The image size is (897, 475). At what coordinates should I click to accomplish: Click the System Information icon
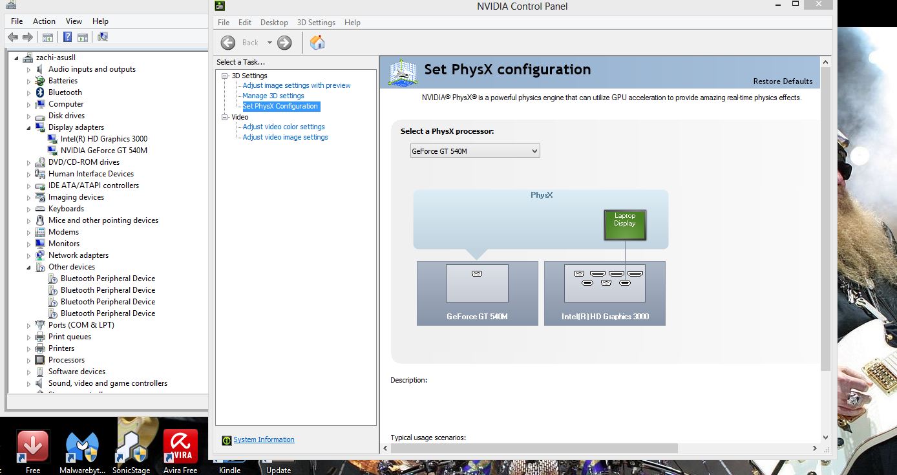[226, 440]
